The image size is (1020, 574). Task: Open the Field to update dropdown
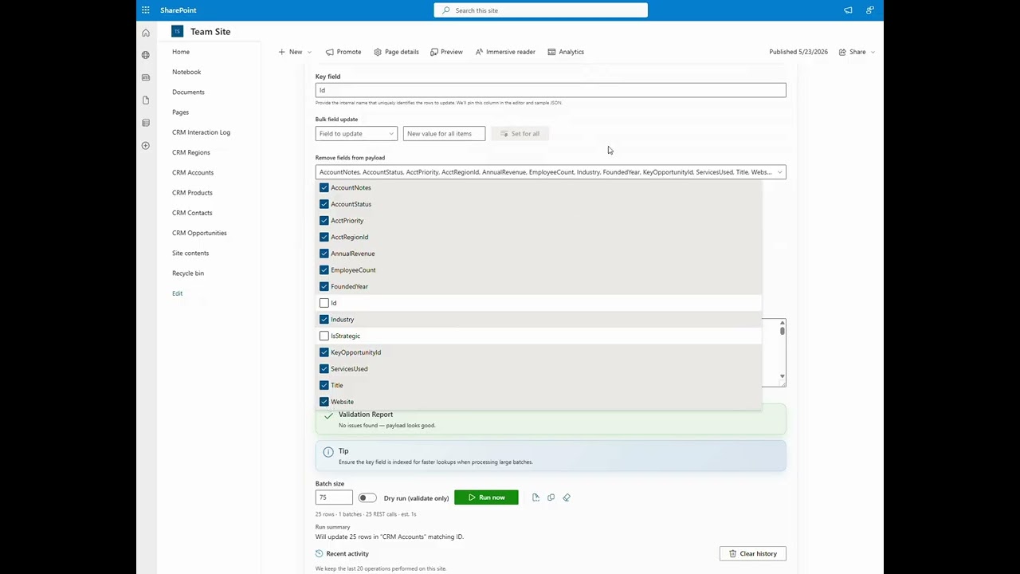[356, 134]
